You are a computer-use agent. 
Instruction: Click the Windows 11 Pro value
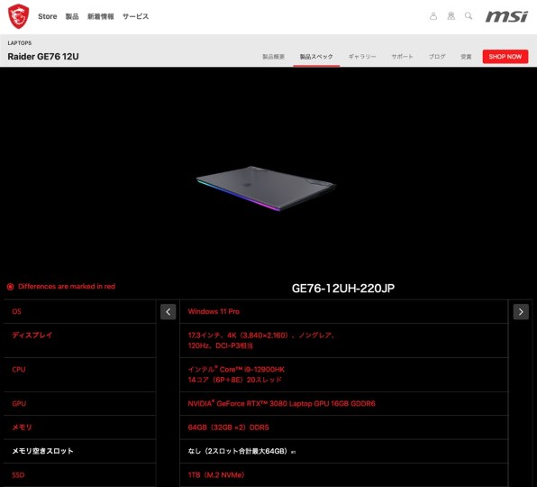click(x=214, y=311)
